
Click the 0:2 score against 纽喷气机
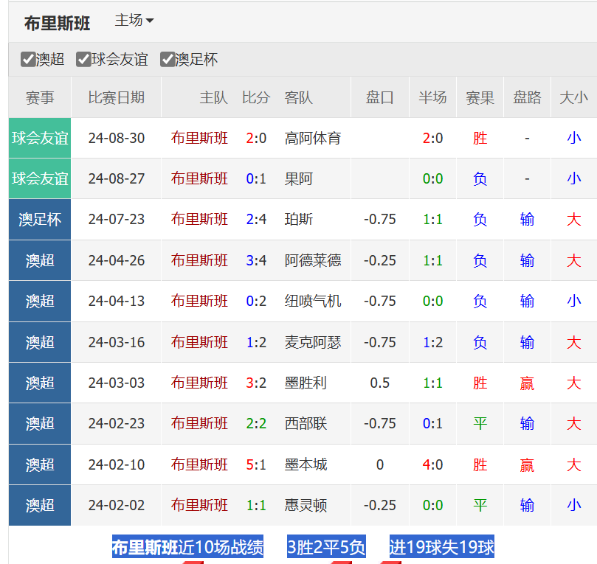tap(256, 302)
